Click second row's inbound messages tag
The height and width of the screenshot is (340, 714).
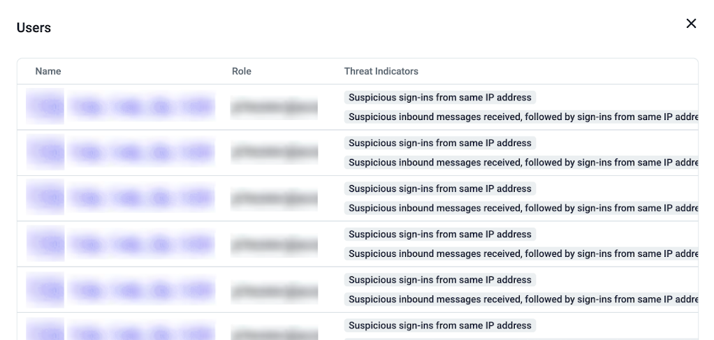tap(521, 163)
